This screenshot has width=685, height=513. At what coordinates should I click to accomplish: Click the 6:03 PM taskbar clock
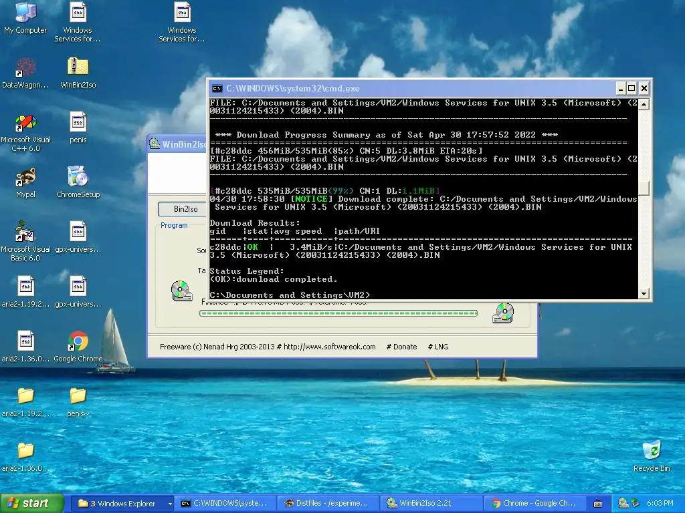pyautogui.click(x=660, y=503)
